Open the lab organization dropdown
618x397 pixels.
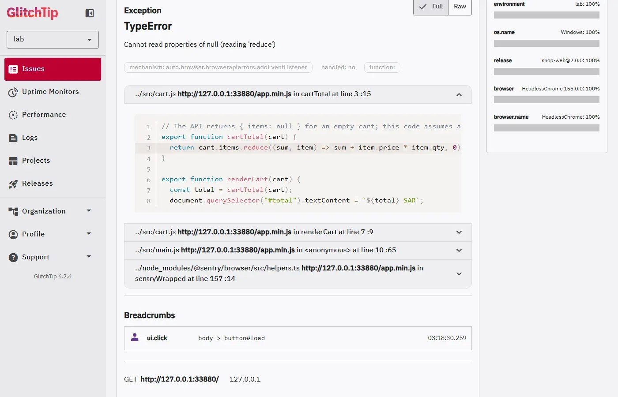(x=53, y=40)
